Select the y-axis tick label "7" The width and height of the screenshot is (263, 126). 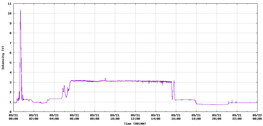coord(11,43)
